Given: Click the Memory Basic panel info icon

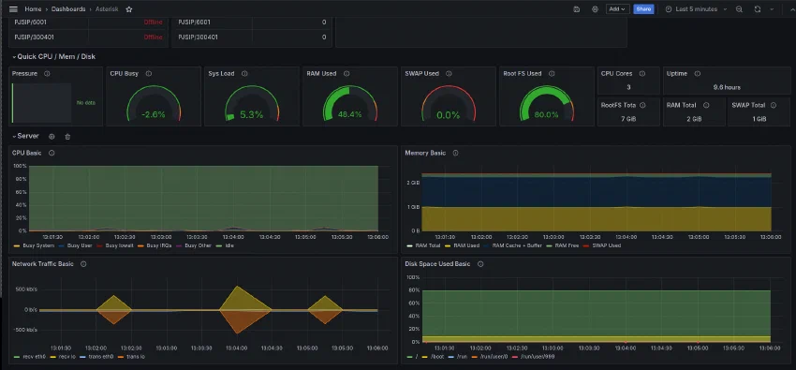Looking at the screenshot, I should (455, 153).
